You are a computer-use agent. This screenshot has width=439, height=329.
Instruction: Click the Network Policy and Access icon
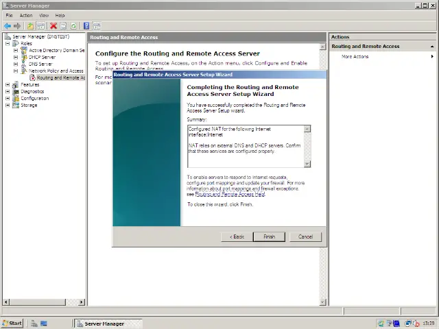coord(24,71)
